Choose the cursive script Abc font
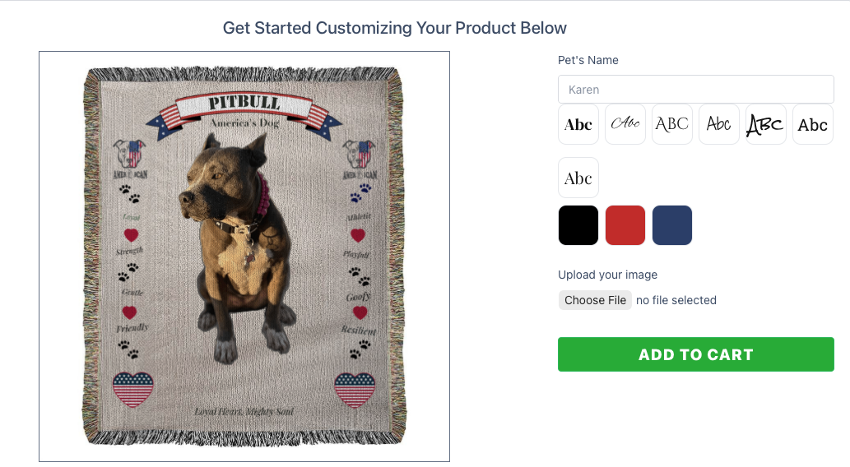 pyautogui.click(x=625, y=124)
